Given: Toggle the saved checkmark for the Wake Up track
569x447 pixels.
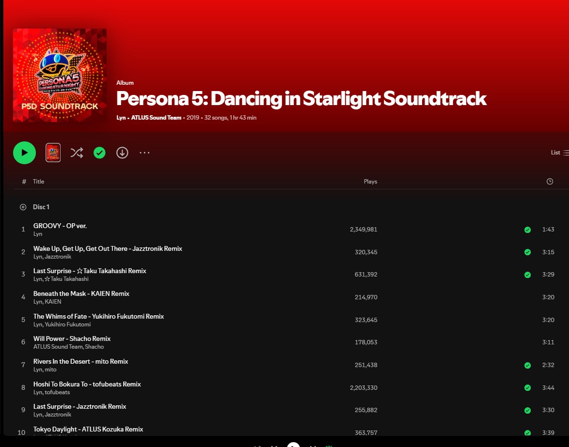Looking at the screenshot, I should tap(528, 252).
